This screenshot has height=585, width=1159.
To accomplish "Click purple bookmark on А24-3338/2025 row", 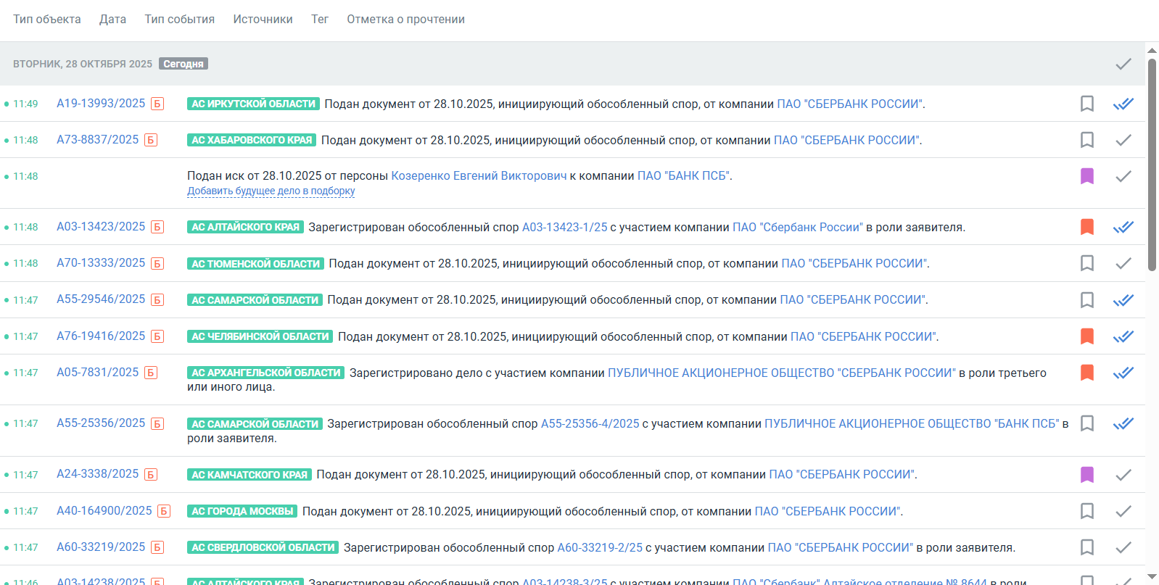I will click(1086, 475).
